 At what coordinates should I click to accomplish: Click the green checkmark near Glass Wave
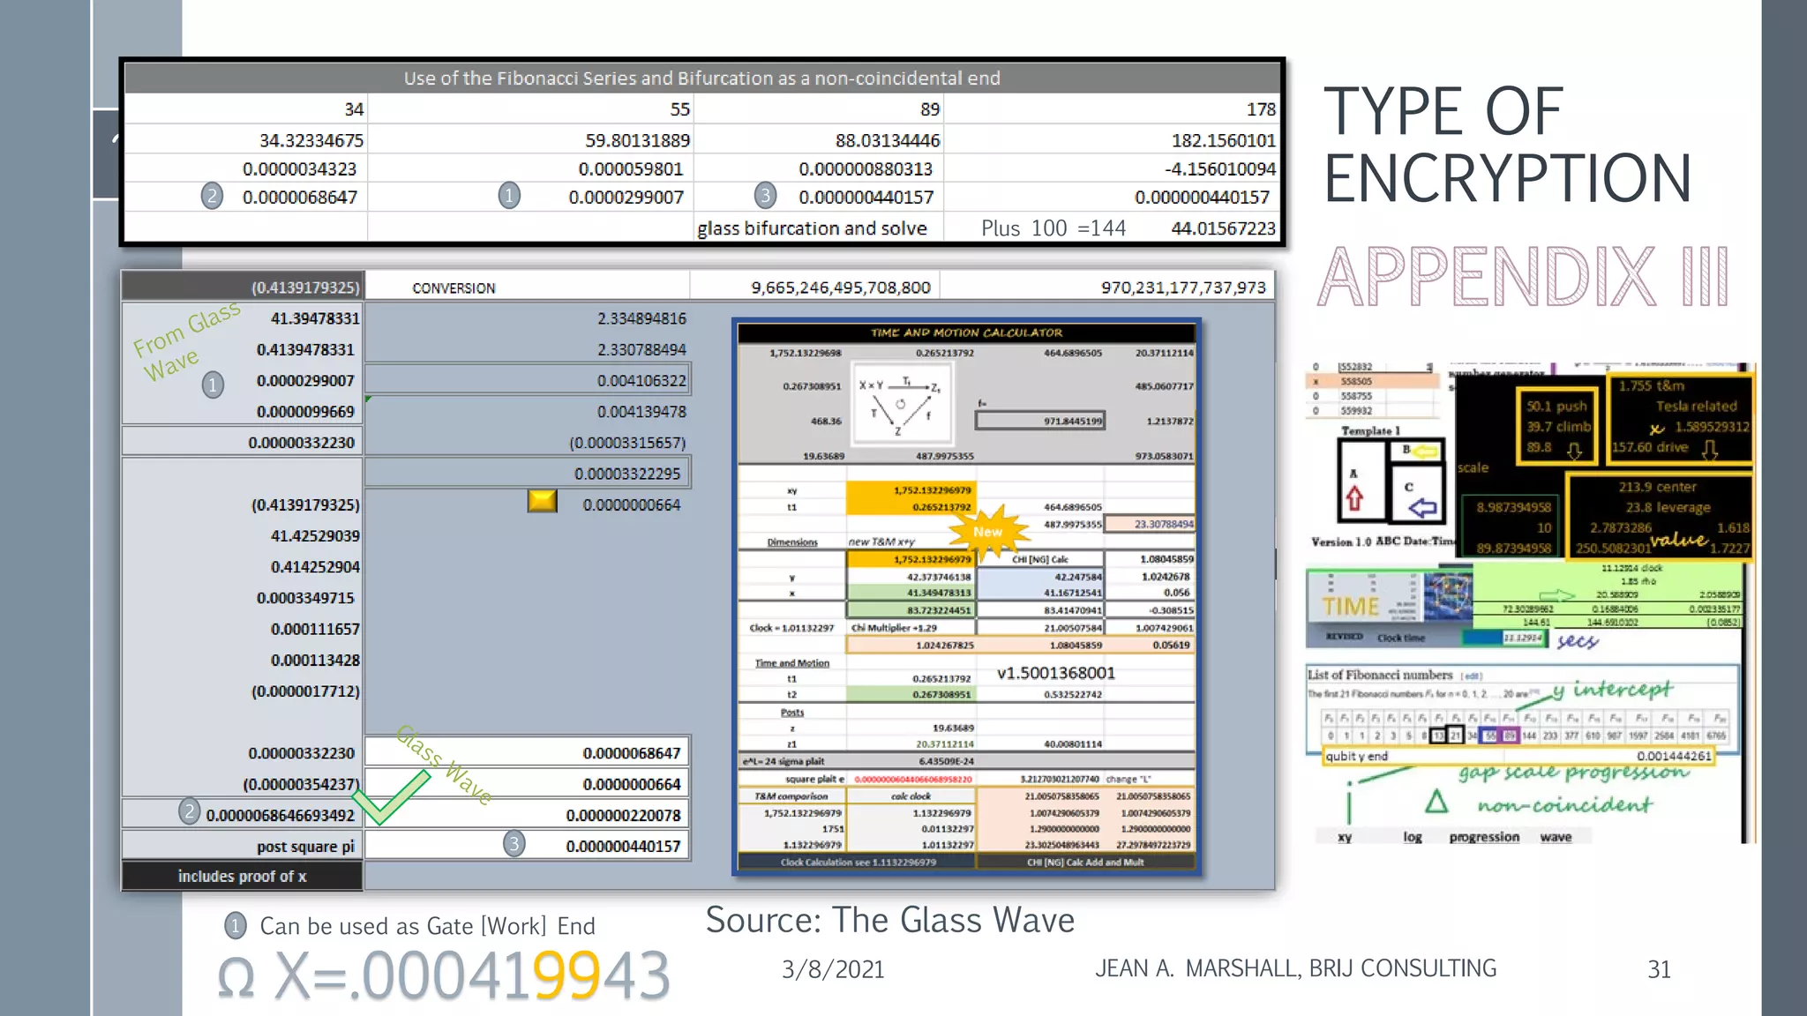[x=390, y=796]
